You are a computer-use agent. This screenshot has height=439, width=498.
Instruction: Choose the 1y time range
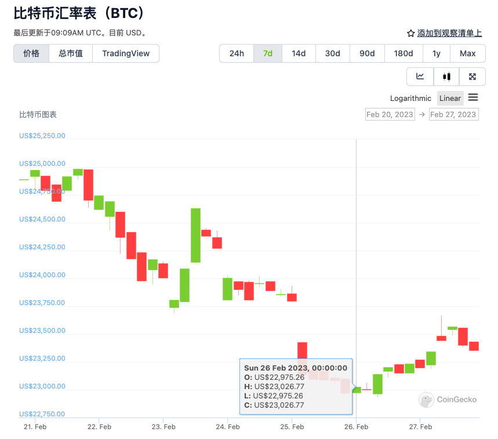pos(437,53)
